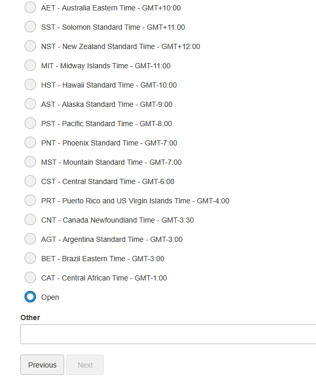The width and height of the screenshot is (316, 378).
Task: Click the selected Open radio button
Action: pos(30,297)
